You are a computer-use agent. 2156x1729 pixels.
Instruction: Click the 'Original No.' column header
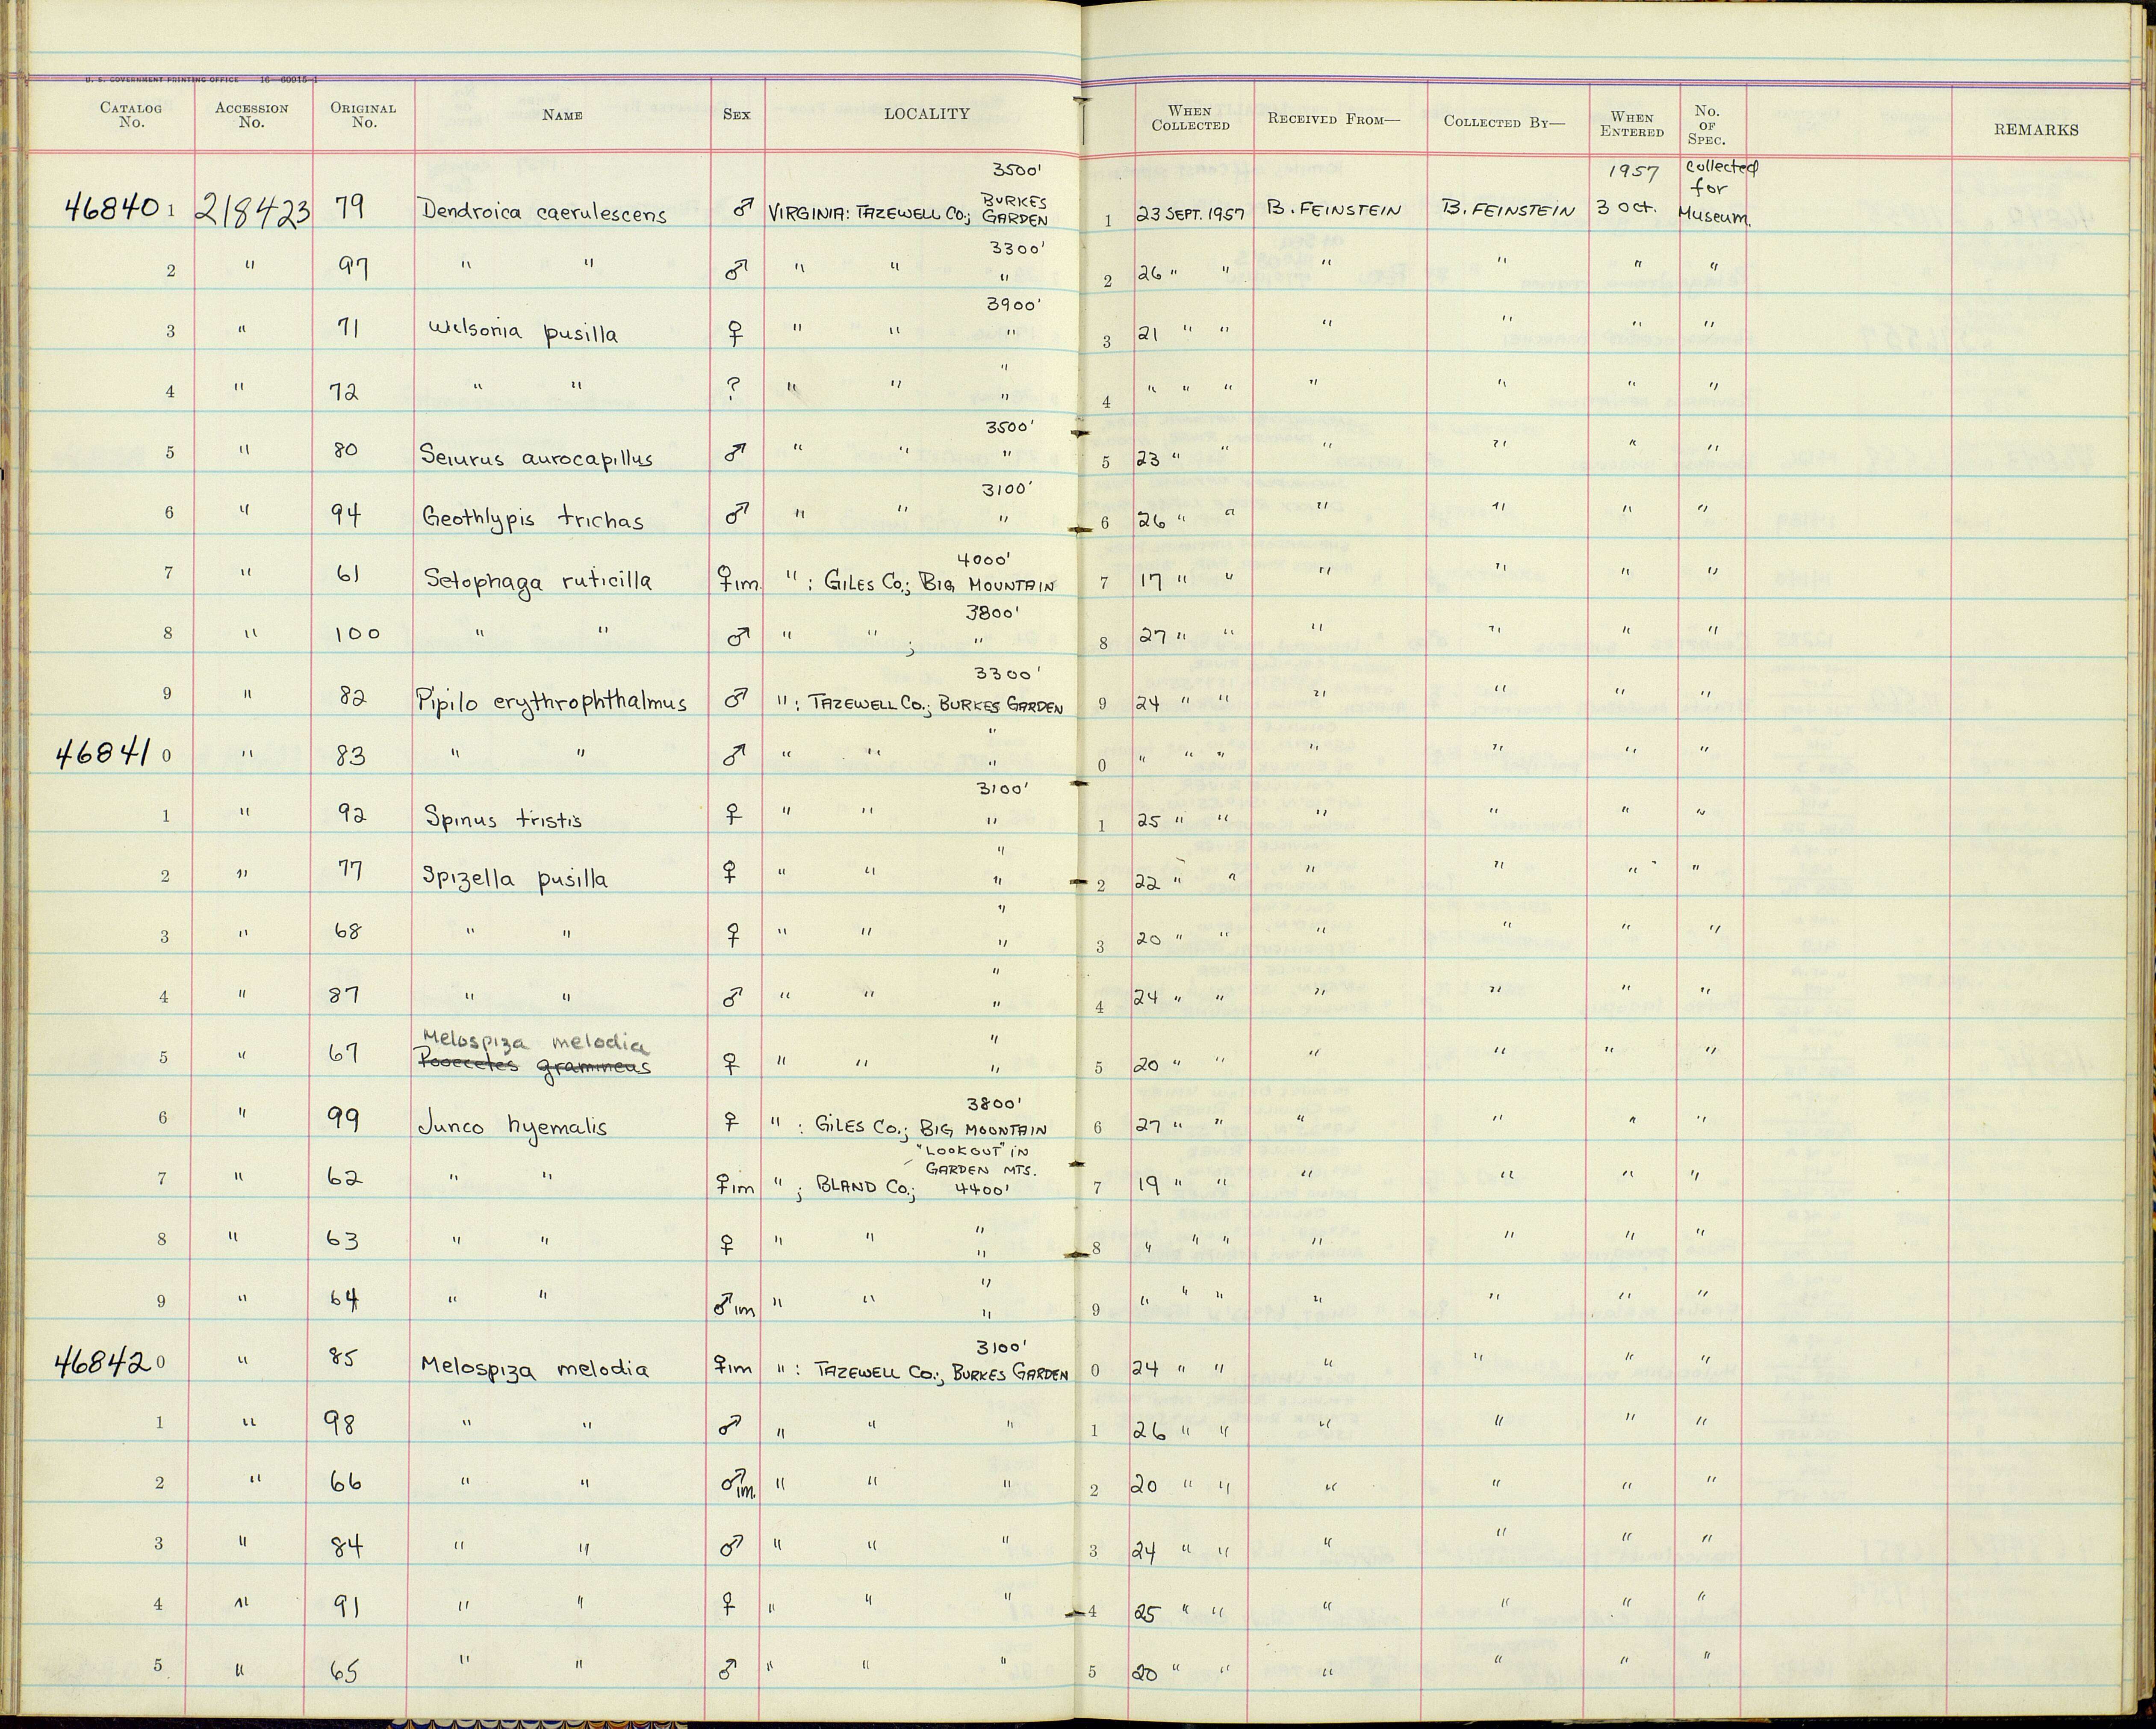pyautogui.click(x=364, y=115)
